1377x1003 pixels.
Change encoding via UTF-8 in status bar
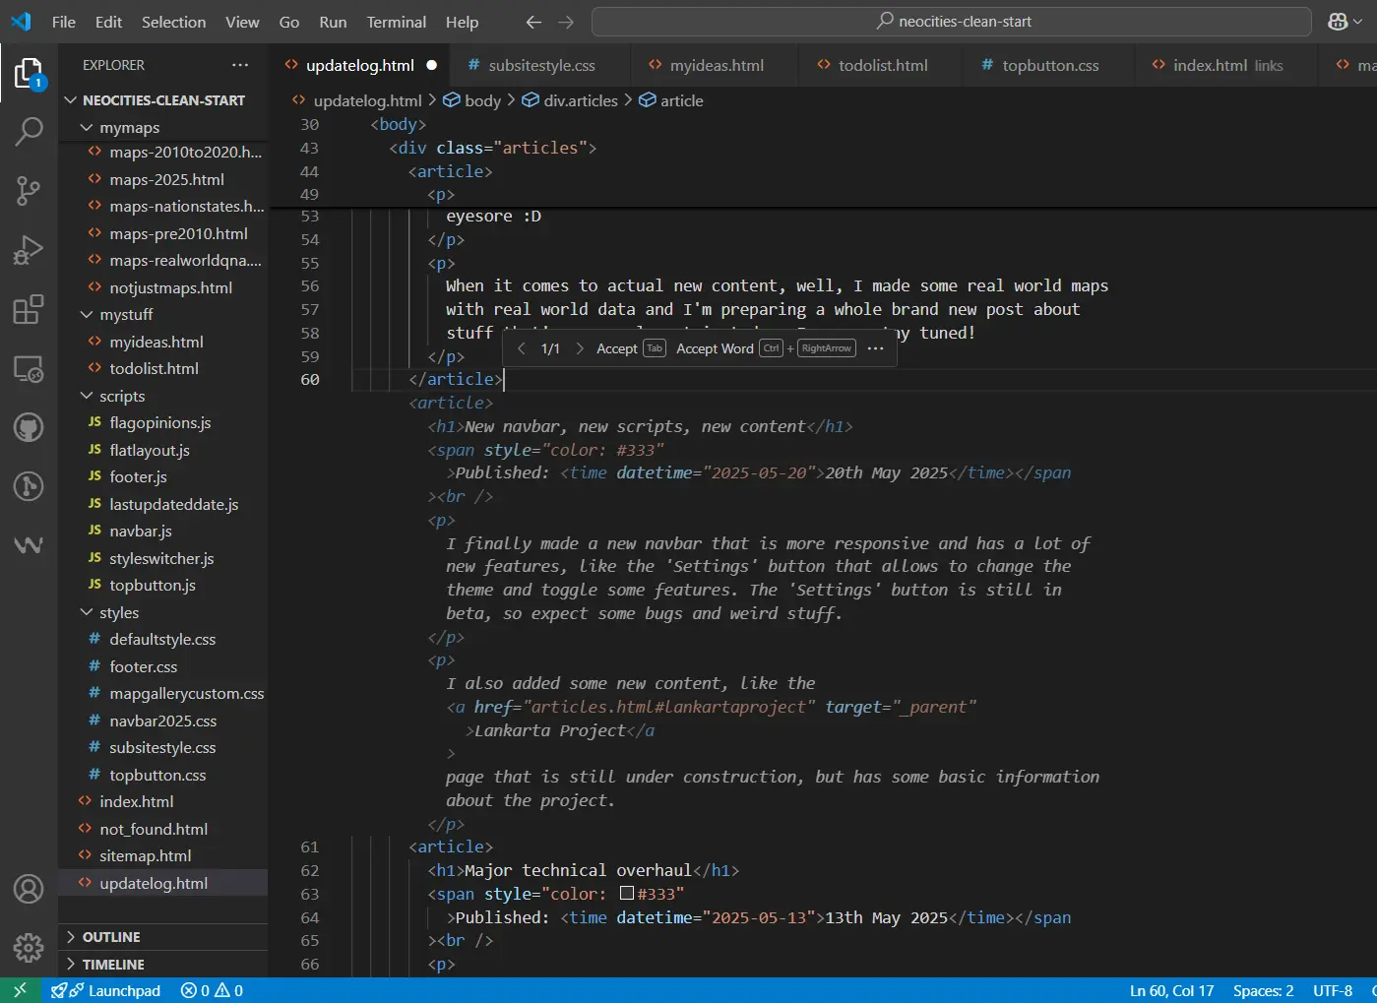[x=1333, y=990]
